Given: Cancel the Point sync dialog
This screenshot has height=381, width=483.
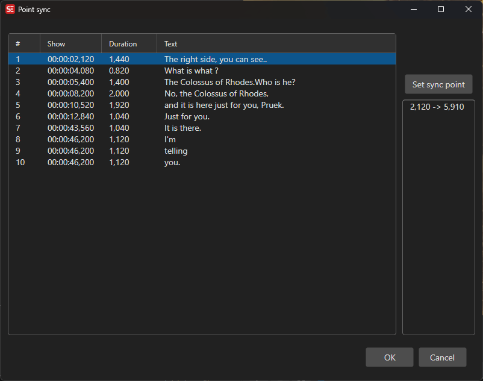Looking at the screenshot, I should pyautogui.click(x=442, y=357).
